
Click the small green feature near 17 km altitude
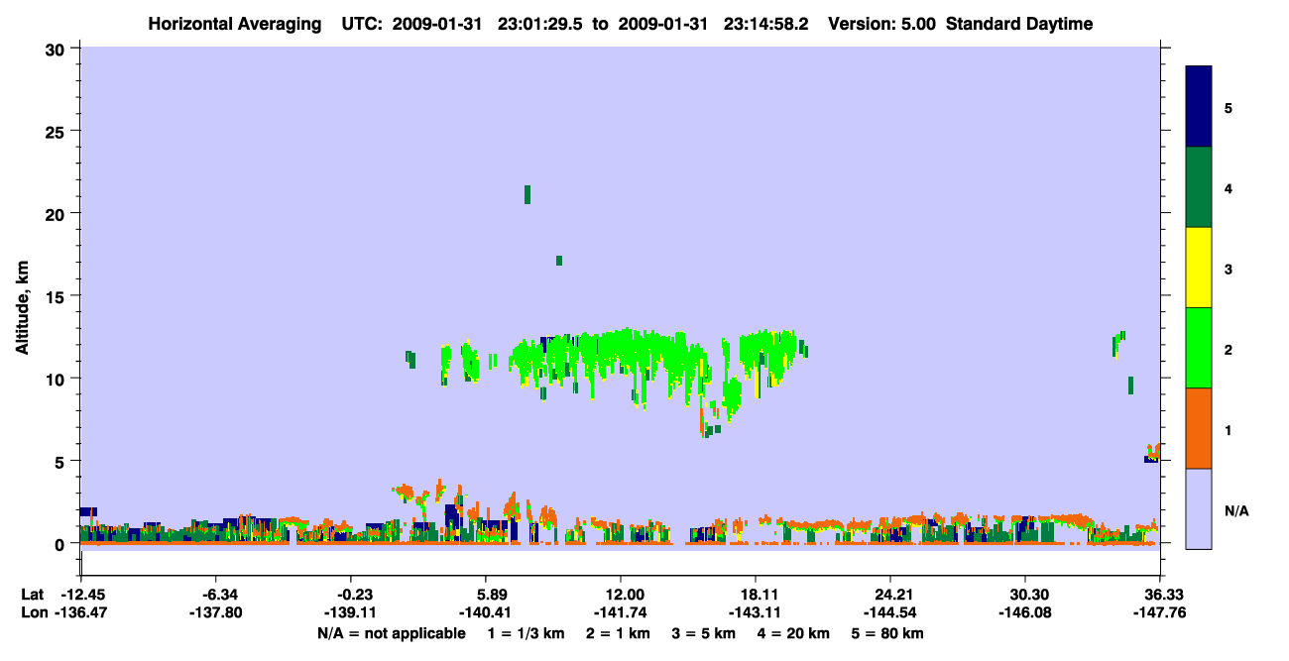tap(559, 261)
